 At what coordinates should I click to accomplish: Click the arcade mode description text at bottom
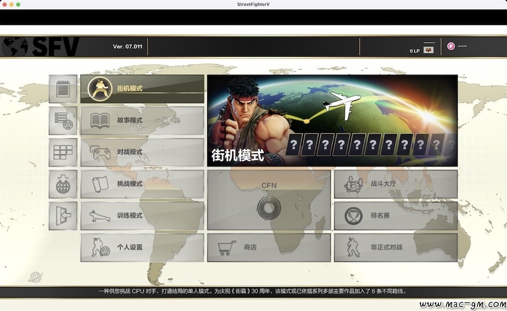point(252,291)
